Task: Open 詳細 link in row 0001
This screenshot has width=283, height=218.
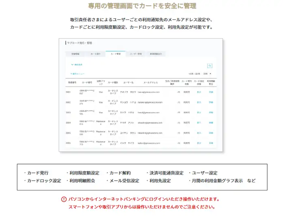Action: [x=211, y=92]
